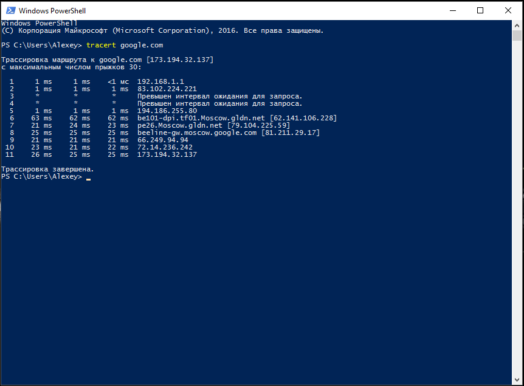Open the PowerShell system menu icon
This screenshot has width=524, height=386.
[10, 10]
